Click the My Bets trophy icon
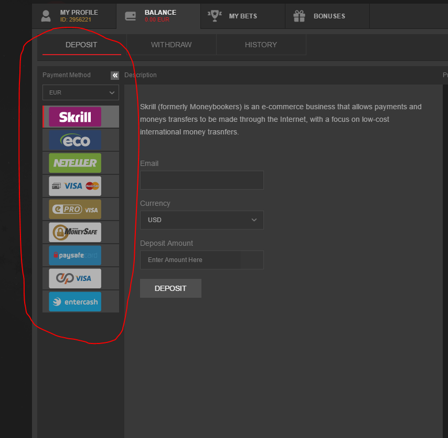This screenshot has width=448, height=438. point(215,16)
